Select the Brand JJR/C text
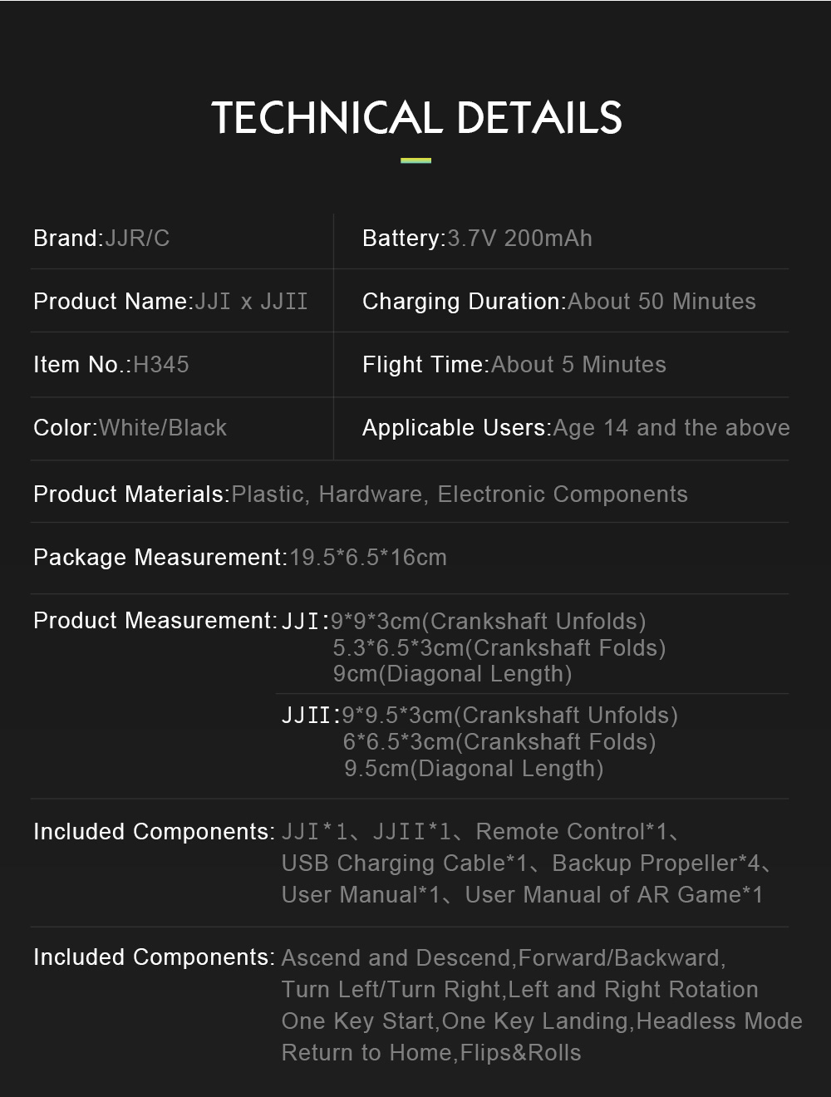The width and height of the screenshot is (831, 1097). [x=101, y=239]
